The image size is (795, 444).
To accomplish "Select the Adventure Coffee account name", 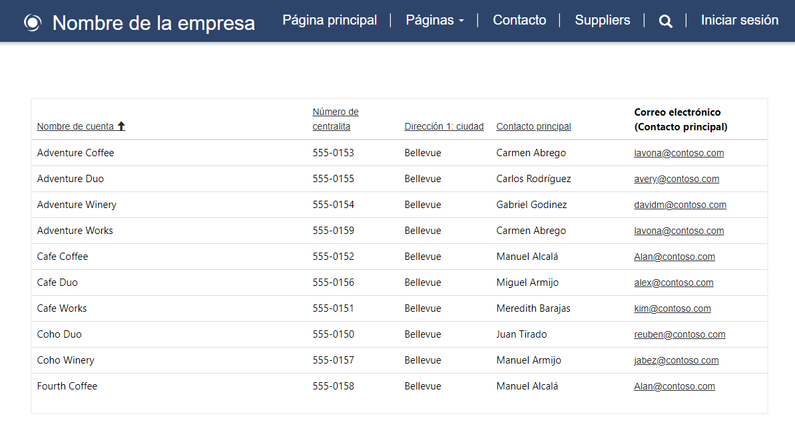I will (75, 153).
